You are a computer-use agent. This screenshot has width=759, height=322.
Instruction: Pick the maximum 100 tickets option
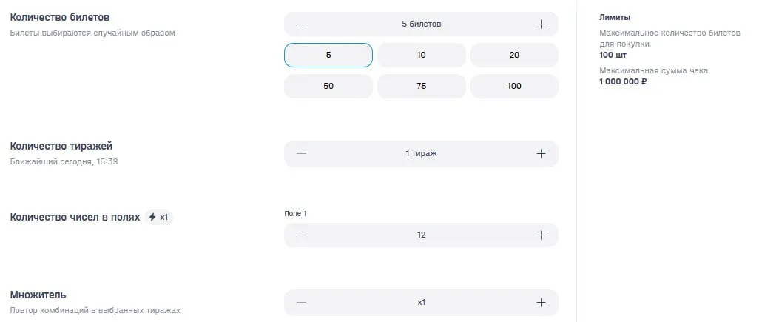[x=514, y=86]
